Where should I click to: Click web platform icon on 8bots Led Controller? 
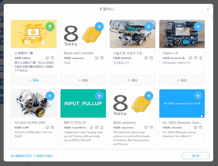102,58
